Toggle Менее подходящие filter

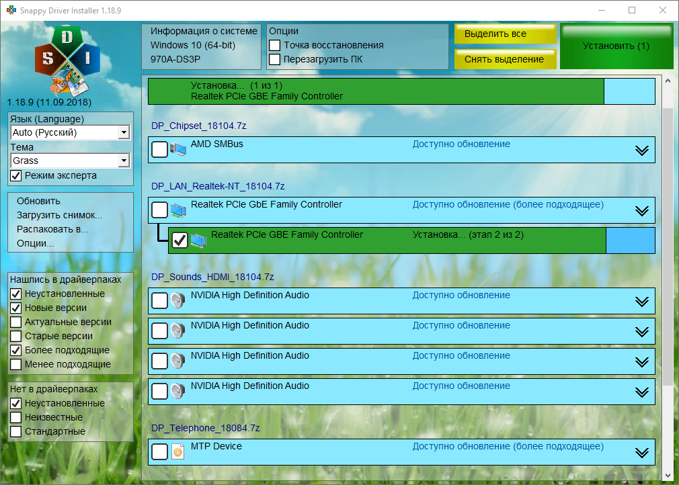point(16,364)
